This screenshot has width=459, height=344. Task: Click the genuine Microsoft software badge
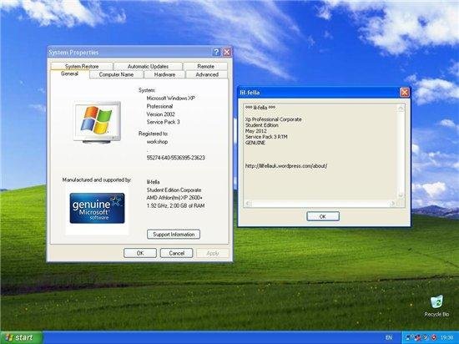[97, 208]
